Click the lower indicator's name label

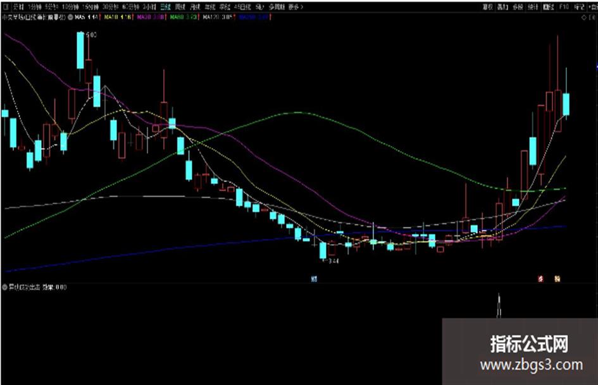[x=25, y=287]
